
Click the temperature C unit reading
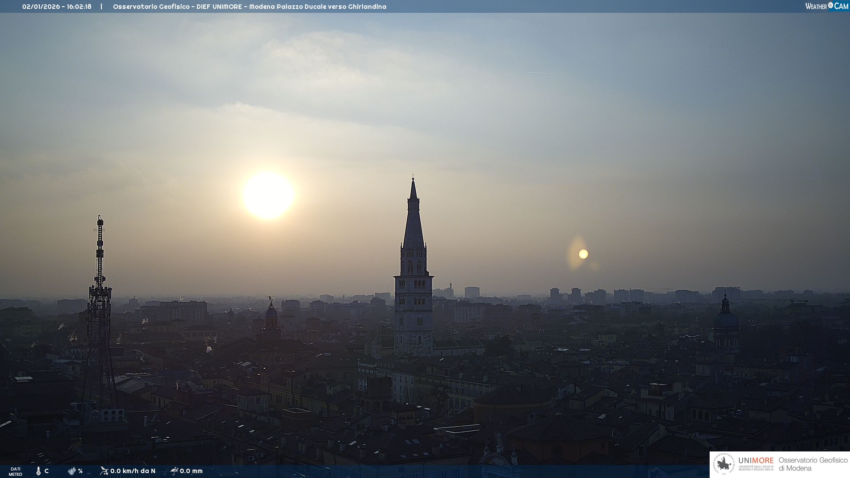click(46, 471)
